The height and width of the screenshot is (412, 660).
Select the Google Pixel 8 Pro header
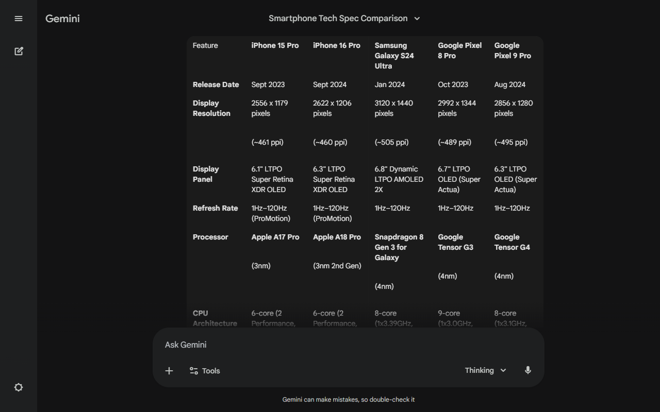click(x=460, y=50)
